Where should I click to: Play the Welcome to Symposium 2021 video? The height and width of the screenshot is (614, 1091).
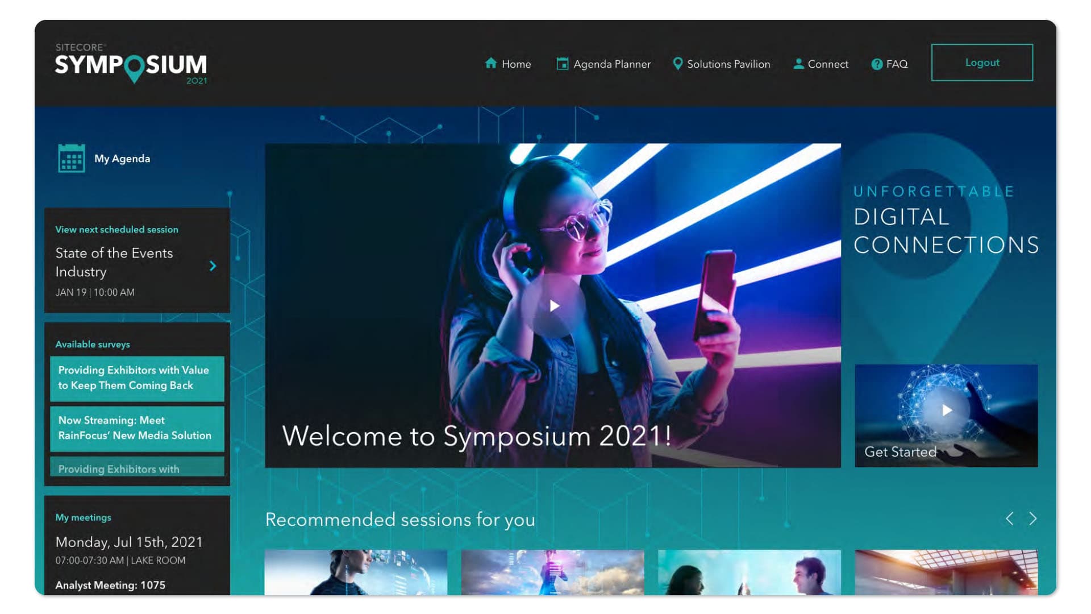(x=554, y=306)
